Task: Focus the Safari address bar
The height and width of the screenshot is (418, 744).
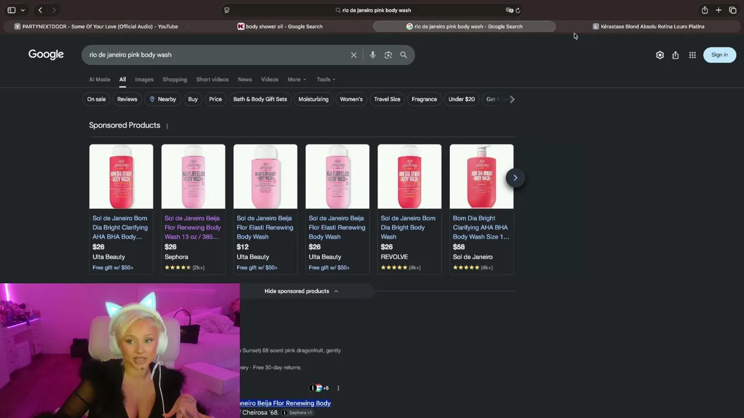Action: (372, 10)
